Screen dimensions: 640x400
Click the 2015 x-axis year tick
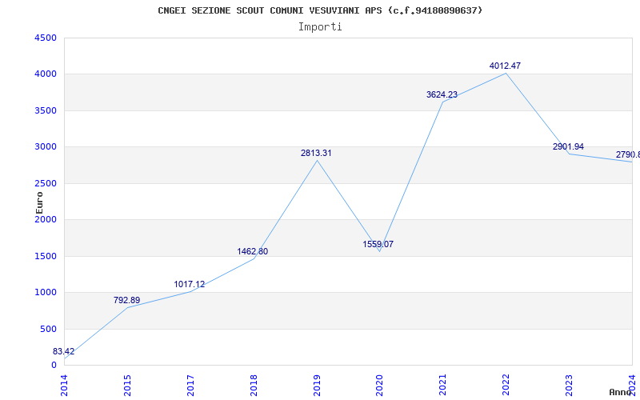pos(128,385)
